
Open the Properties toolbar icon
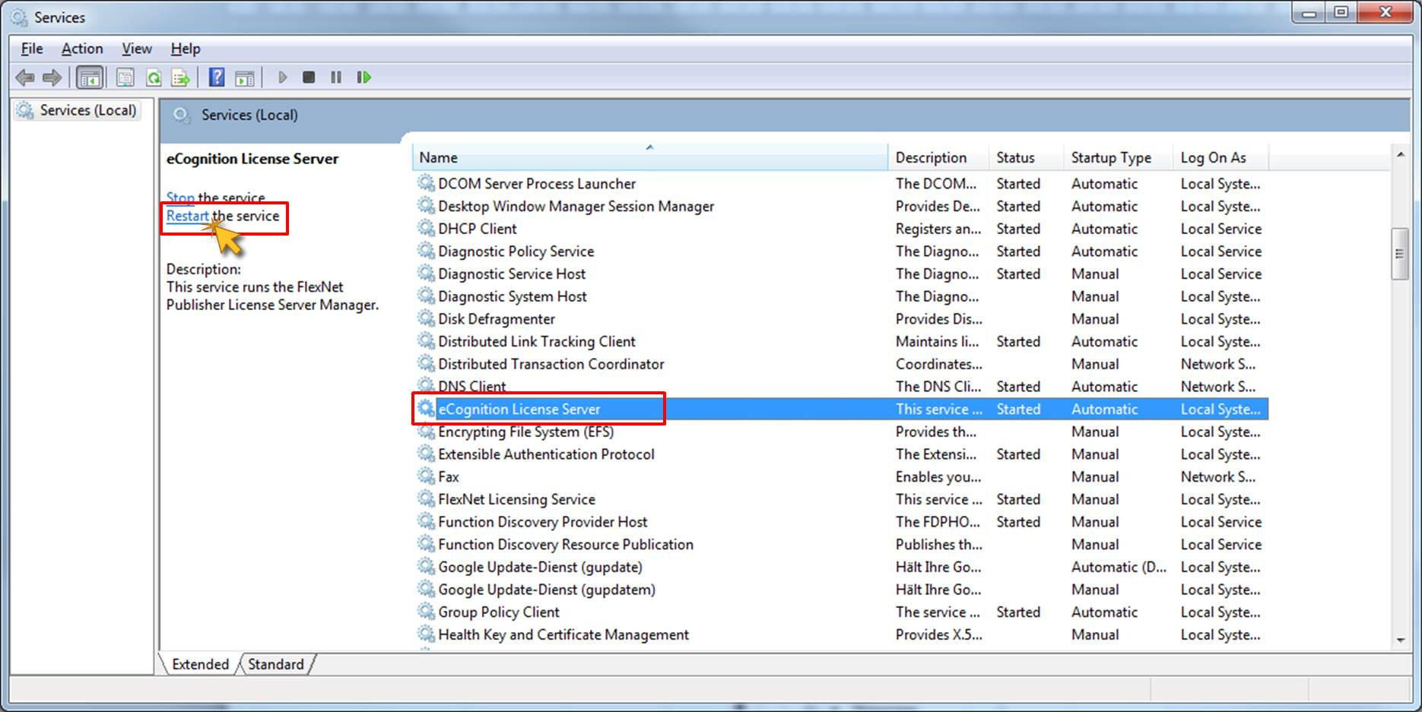[125, 78]
